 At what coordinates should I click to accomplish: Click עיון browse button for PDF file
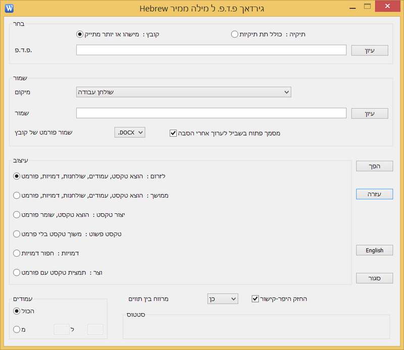369,50
